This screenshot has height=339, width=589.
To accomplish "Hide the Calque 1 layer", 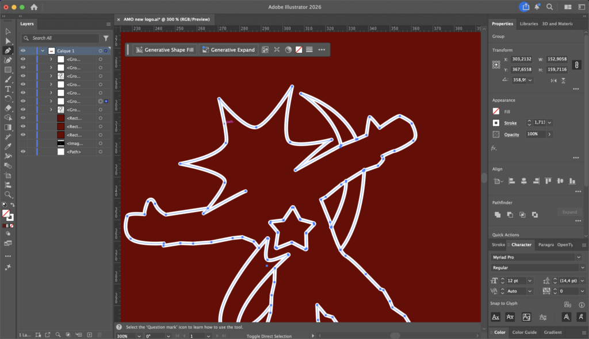I will tap(23, 51).
